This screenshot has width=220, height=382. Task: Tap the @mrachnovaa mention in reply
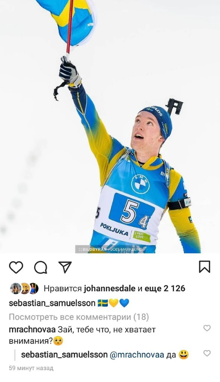point(137,355)
